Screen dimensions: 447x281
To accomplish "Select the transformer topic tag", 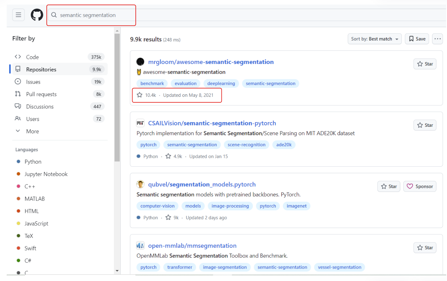I will coord(180,267).
